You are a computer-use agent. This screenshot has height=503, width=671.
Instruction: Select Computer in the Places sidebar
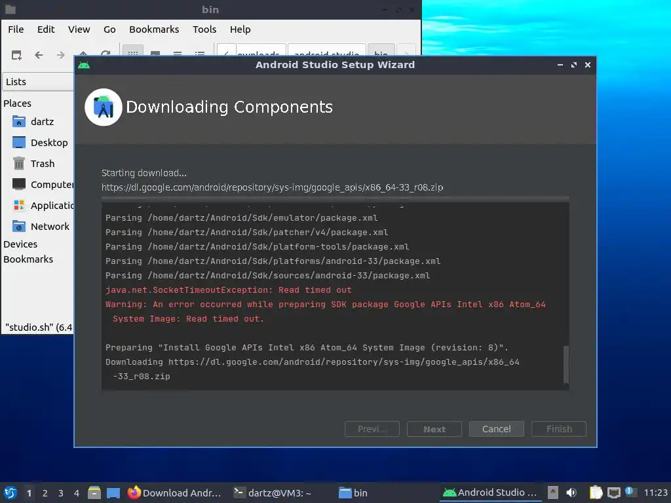coord(43,184)
